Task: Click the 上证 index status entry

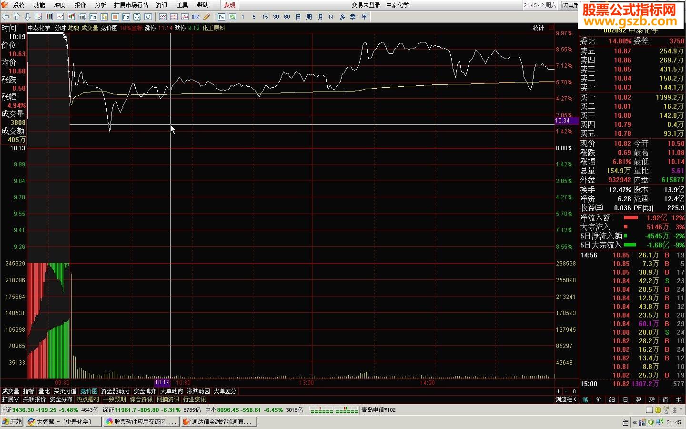Action: pyautogui.click(x=50, y=410)
